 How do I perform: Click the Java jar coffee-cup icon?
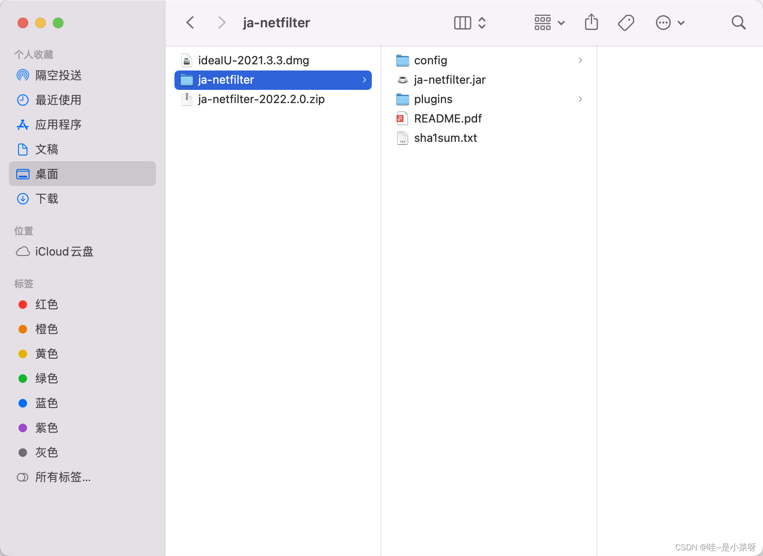click(x=403, y=80)
